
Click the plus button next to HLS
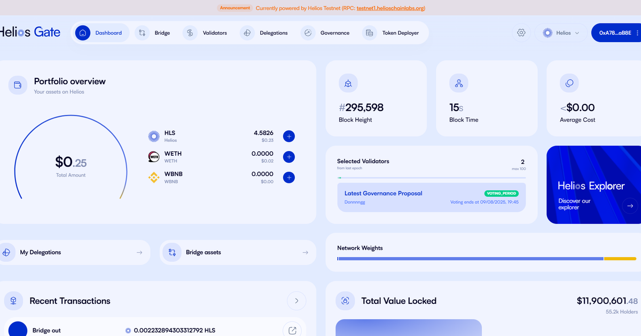[x=289, y=137]
